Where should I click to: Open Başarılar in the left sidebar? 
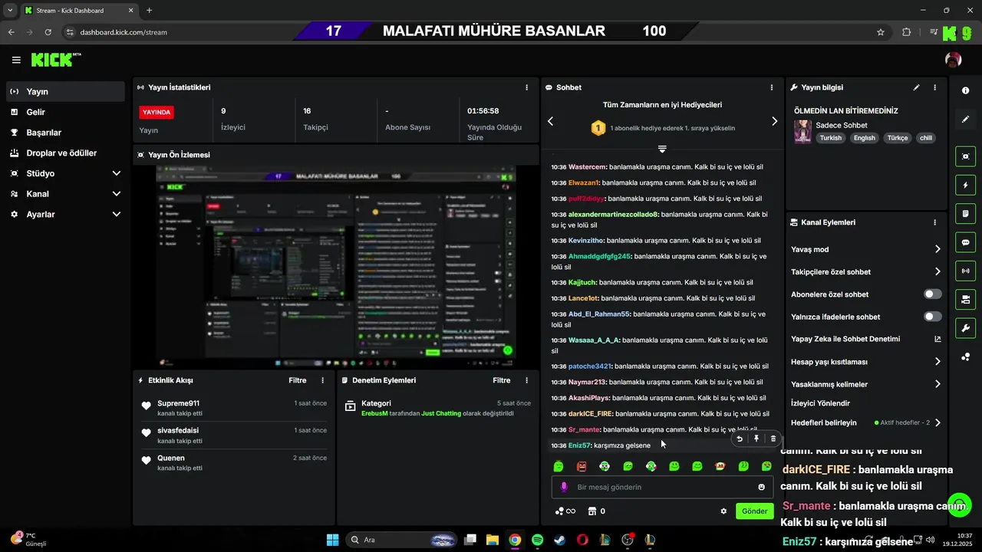click(65, 133)
